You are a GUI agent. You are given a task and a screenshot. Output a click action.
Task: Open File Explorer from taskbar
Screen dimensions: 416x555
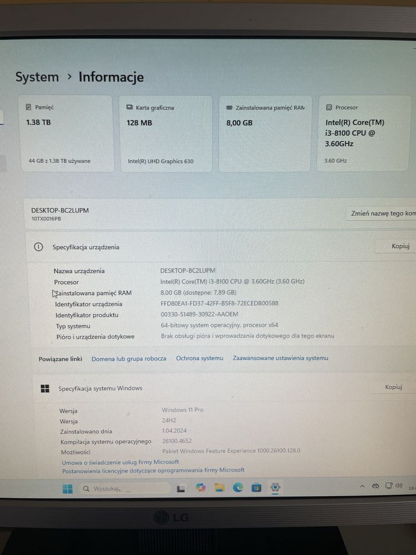click(219, 488)
